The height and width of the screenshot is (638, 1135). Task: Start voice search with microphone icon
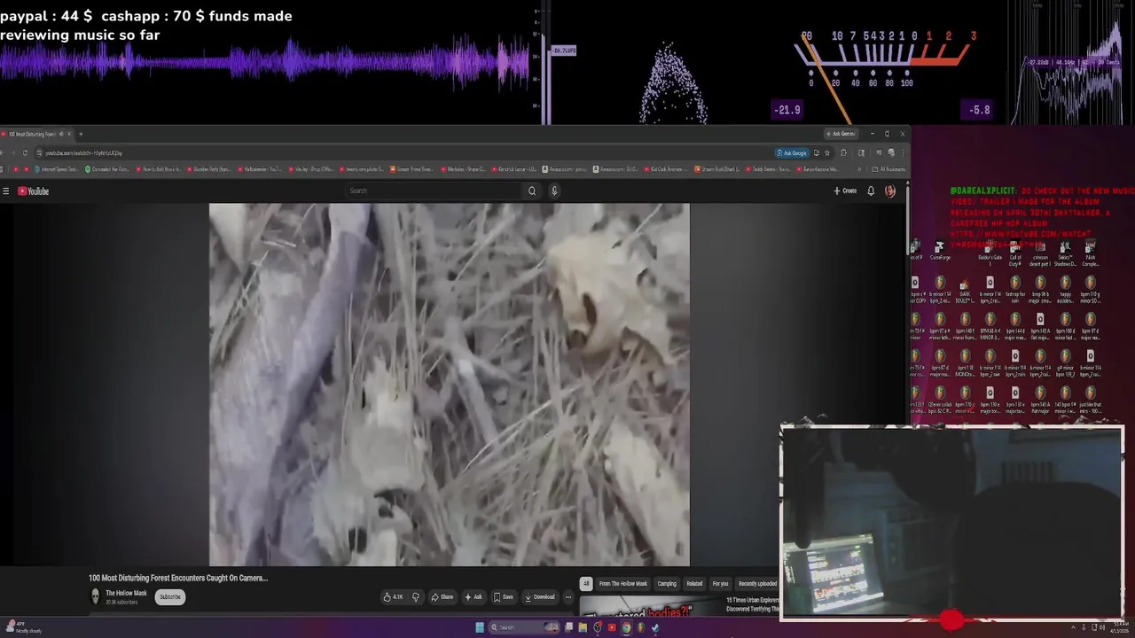554,191
